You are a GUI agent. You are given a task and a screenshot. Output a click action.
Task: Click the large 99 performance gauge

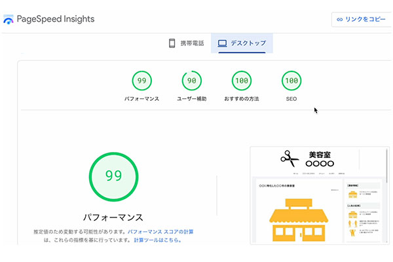coord(113,175)
